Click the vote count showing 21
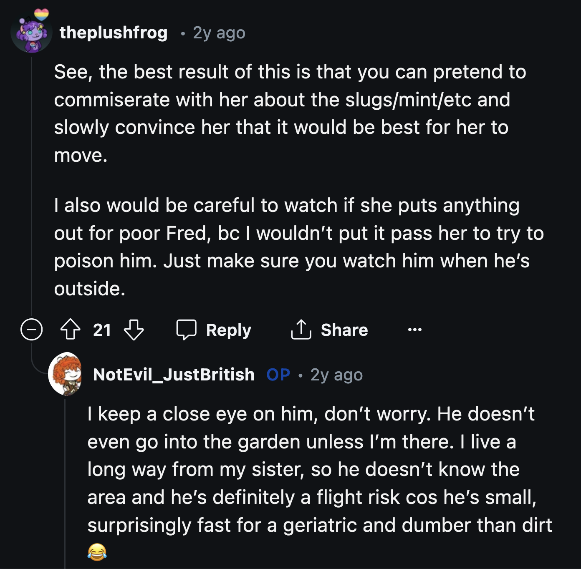The height and width of the screenshot is (569, 581). click(103, 330)
